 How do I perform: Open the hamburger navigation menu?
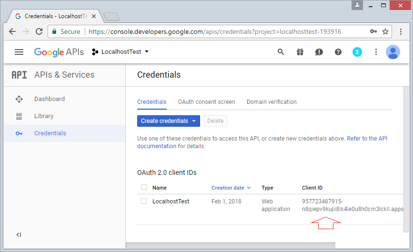point(19,52)
